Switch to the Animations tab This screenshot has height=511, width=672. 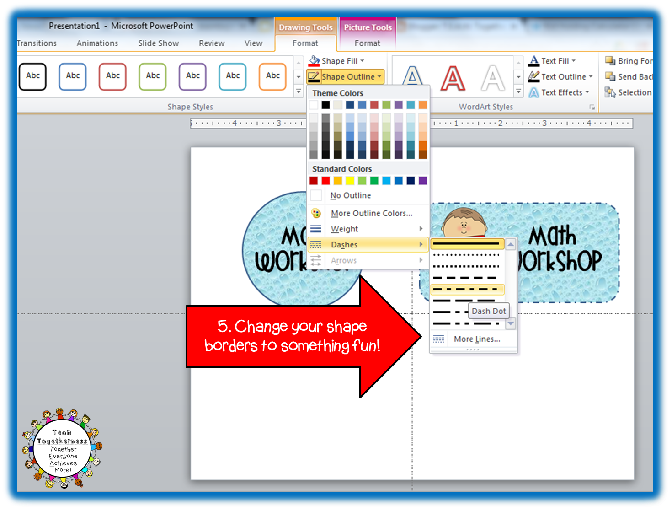pos(97,43)
